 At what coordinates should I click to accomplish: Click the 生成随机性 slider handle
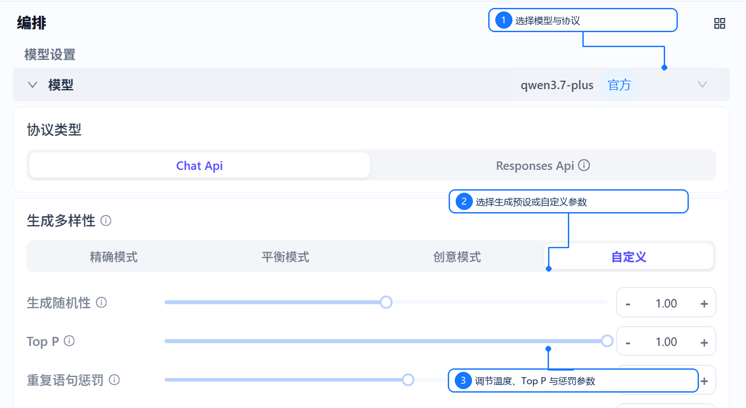pos(386,302)
